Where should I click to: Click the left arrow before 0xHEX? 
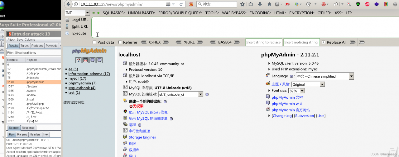click(x=144, y=42)
